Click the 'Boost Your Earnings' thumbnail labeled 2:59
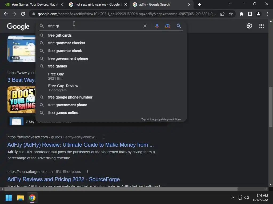The image size is (273, 204). [21, 100]
